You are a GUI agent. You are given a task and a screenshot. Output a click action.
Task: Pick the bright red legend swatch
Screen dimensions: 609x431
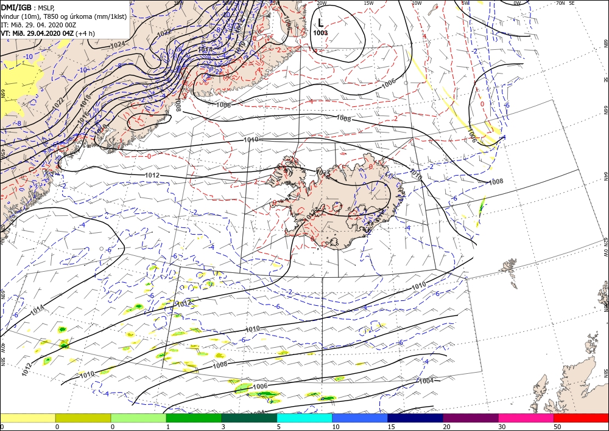click(x=581, y=418)
